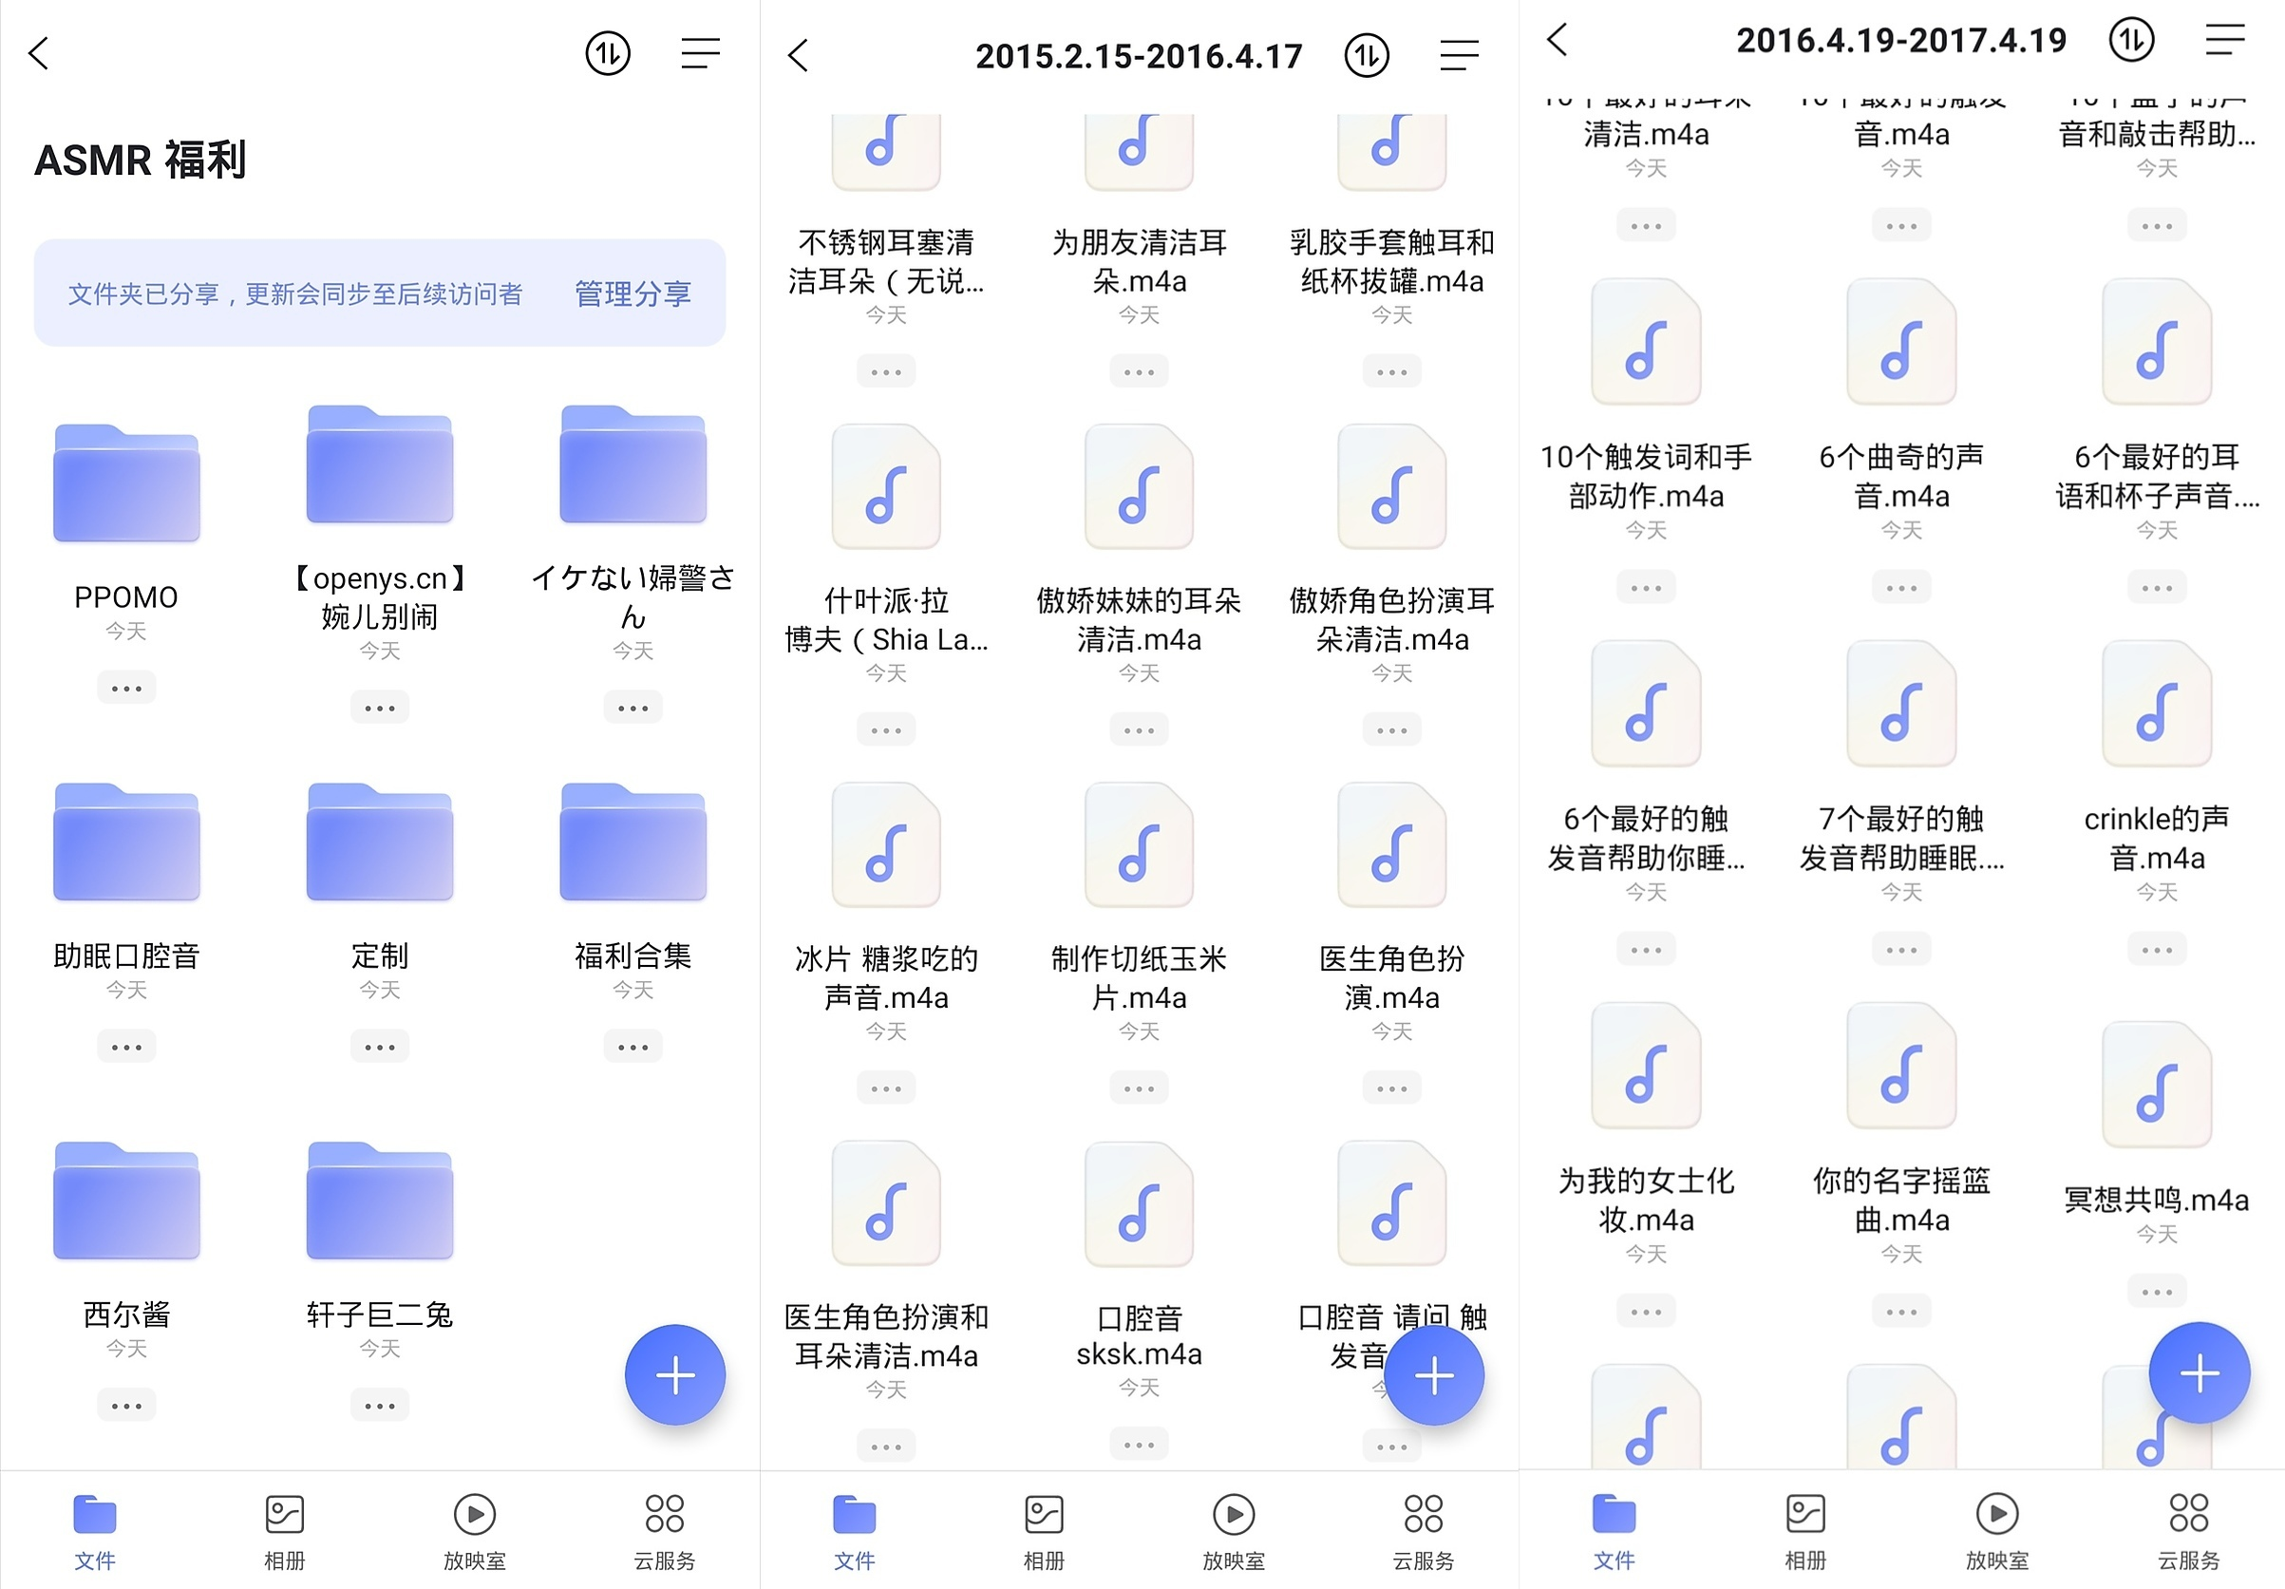Open 口腔音 sksk.m4a audio file
This screenshot has width=2285, height=1589.
pos(1139,1204)
